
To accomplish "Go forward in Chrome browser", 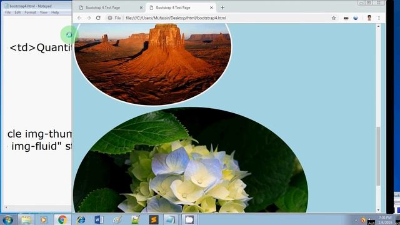I will pyautogui.click(x=89, y=18).
